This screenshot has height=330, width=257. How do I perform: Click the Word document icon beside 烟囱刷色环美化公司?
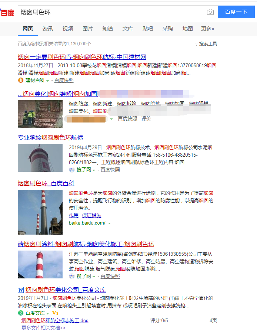click(x=21, y=290)
